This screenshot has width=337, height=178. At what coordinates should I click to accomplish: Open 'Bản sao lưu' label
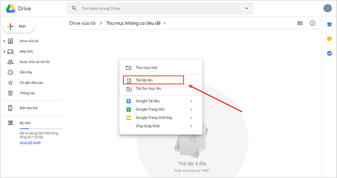(x=29, y=108)
